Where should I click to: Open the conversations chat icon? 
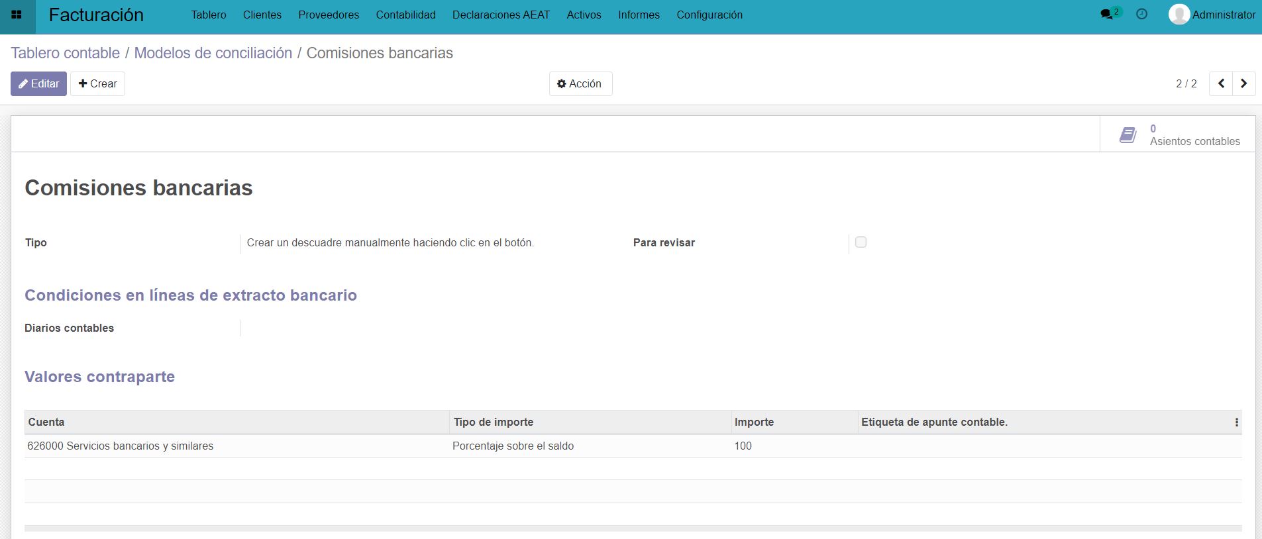click(1106, 15)
